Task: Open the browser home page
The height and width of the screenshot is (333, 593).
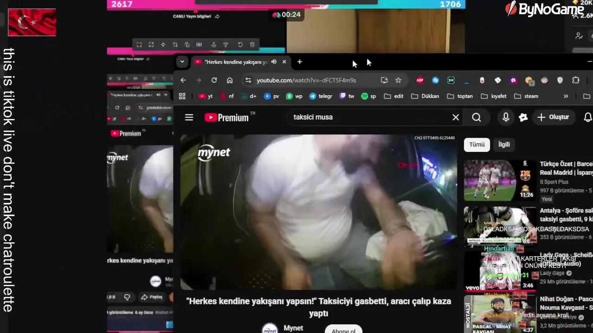Action: point(229,80)
